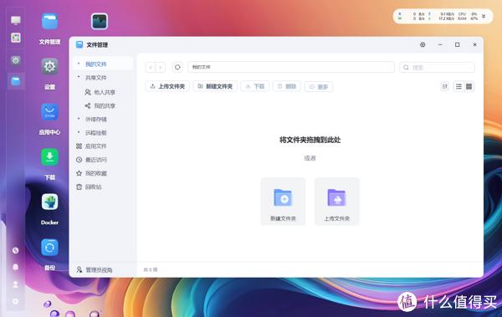Switch to list view layout
Screen dimensions: 502x317
(x=458, y=86)
